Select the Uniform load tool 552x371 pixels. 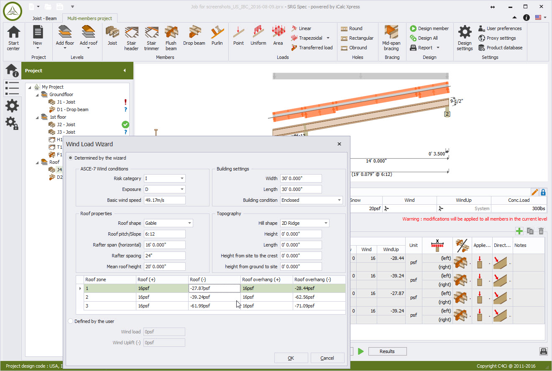tap(258, 36)
